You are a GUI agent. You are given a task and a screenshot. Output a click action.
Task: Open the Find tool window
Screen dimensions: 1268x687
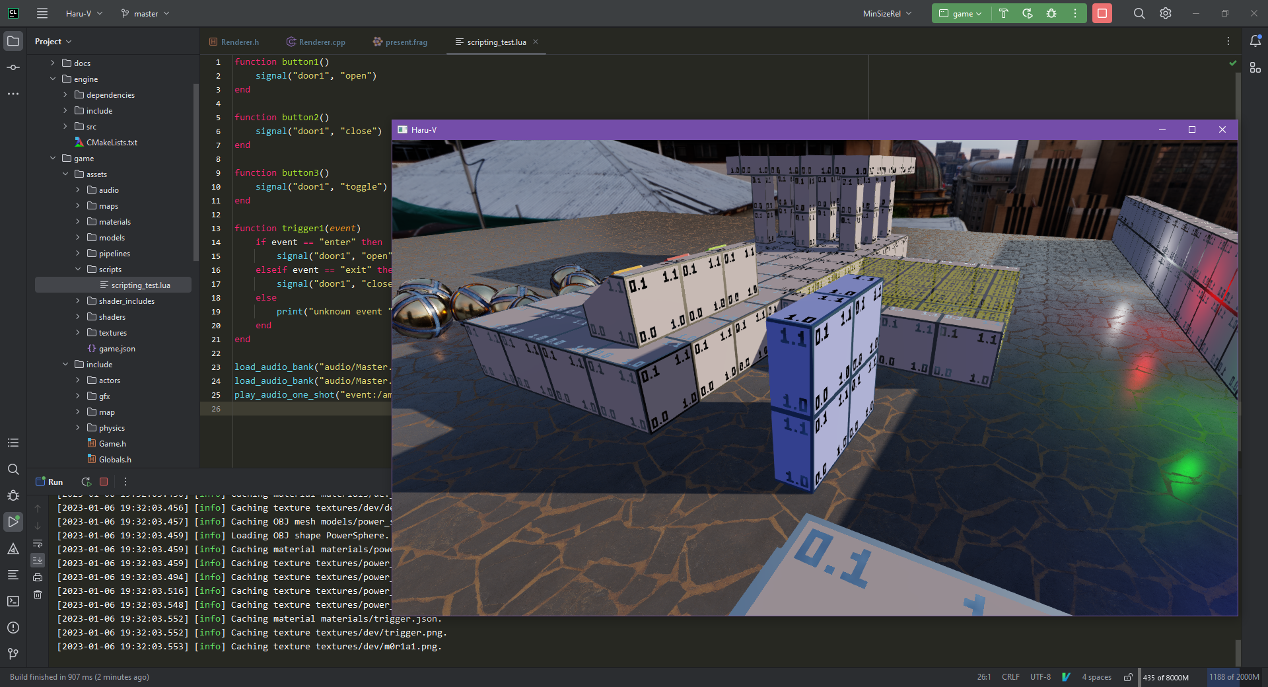point(13,469)
